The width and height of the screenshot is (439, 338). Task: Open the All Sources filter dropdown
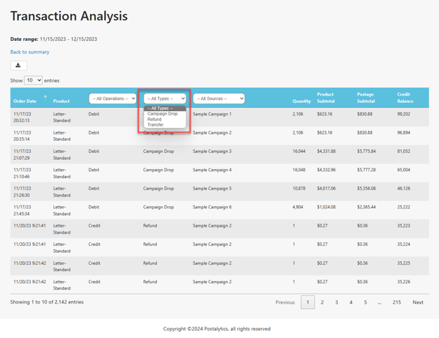(219, 99)
